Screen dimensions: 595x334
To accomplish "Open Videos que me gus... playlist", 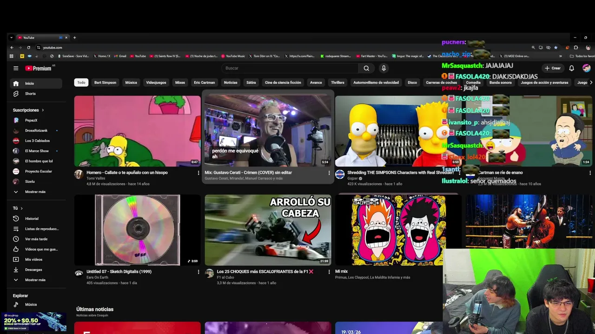I will 37,249.
